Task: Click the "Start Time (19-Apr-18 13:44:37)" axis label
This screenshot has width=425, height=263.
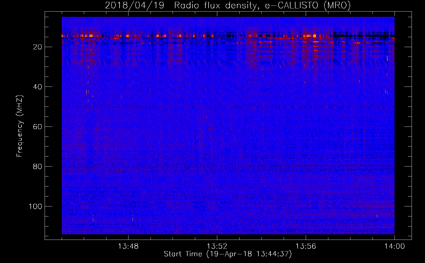Action: pos(228,254)
